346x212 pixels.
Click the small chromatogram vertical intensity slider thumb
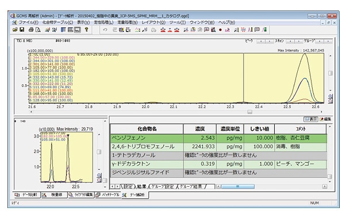tap(99, 152)
